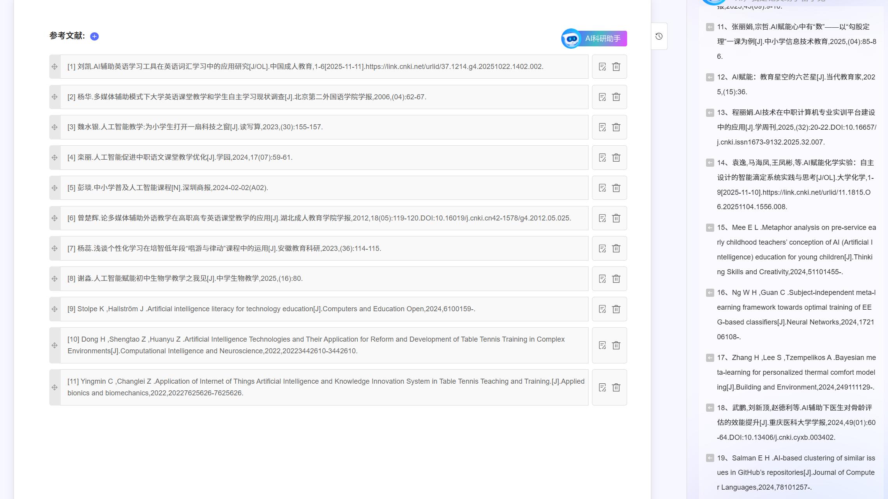Edit reference [1] by 刘凯

pos(602,67)
